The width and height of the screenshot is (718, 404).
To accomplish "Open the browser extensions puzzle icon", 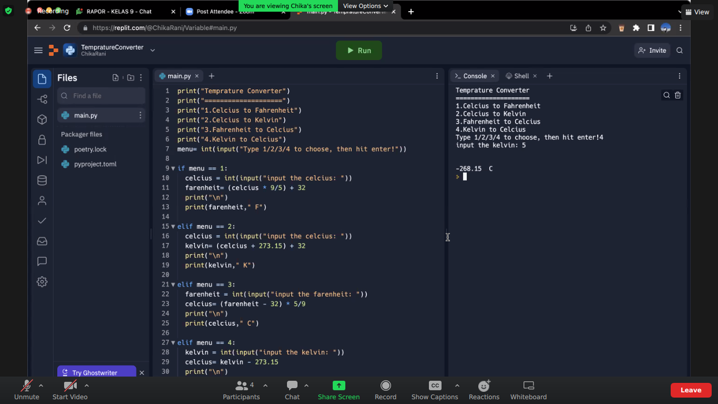I will [x=636, y=27].
